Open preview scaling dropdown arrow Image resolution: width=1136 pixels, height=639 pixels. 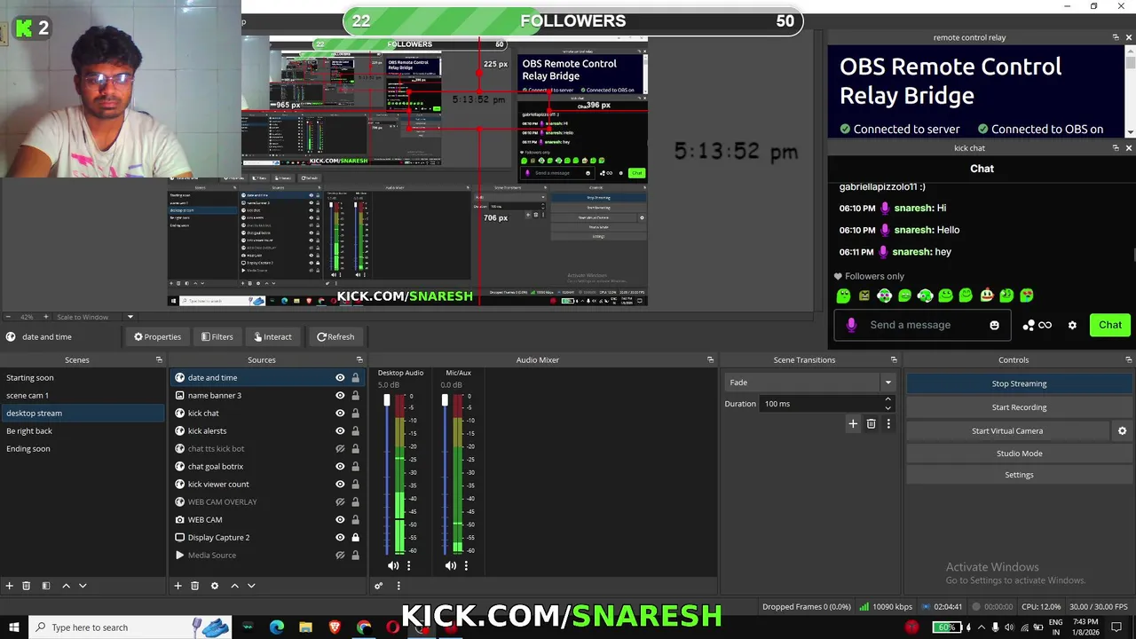pyautogui.click(x=130, y=317)
